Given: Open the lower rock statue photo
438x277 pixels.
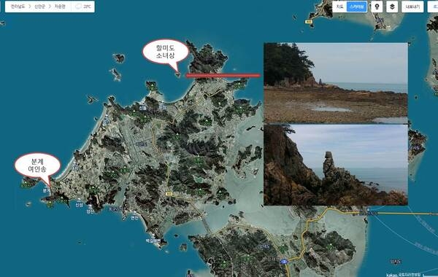Looking at the screenshot, I should coord(336,165).
